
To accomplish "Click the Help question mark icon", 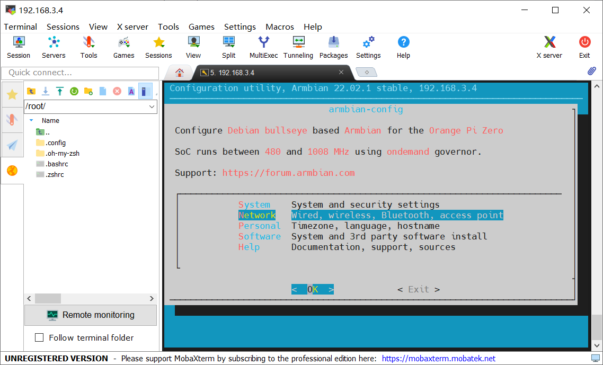I will 403,47.
